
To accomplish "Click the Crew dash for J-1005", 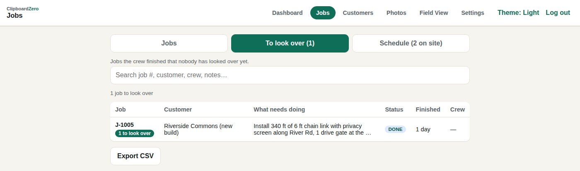I will (x=453, y=129).
